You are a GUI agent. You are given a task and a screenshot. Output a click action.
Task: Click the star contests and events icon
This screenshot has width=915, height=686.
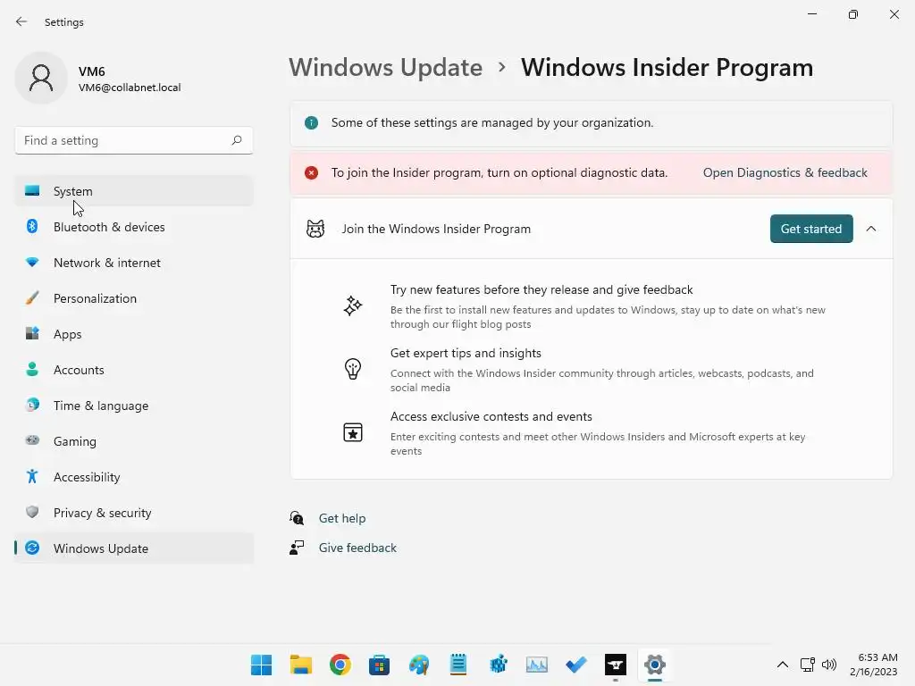pyautogui.click(x=352, y=432)
